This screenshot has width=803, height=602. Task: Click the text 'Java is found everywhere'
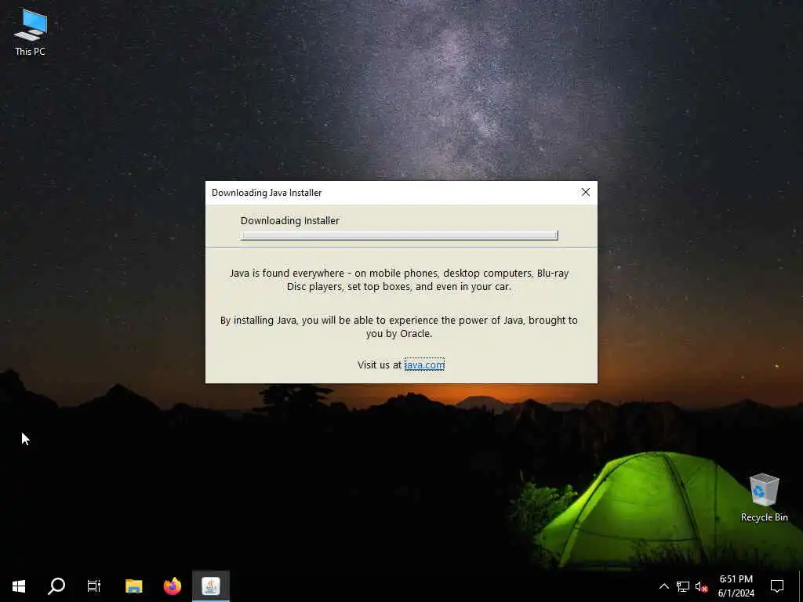(x=286, y=273)
